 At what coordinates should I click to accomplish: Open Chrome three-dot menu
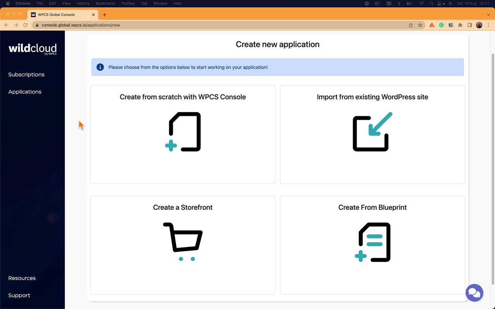click(x=488, y=25)
